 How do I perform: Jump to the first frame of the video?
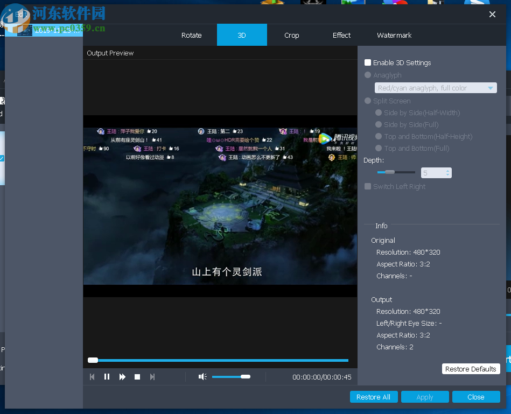coord(92,376)
